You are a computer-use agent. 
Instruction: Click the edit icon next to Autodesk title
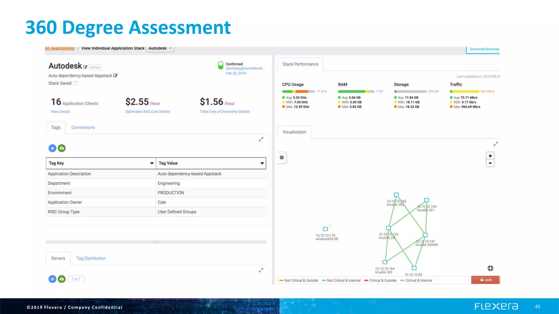[x=85, y=67]
